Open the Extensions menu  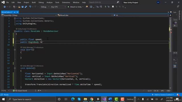pyautogui.click(x=66, y=3)
